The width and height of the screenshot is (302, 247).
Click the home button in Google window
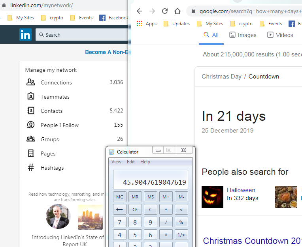[177, 11]
